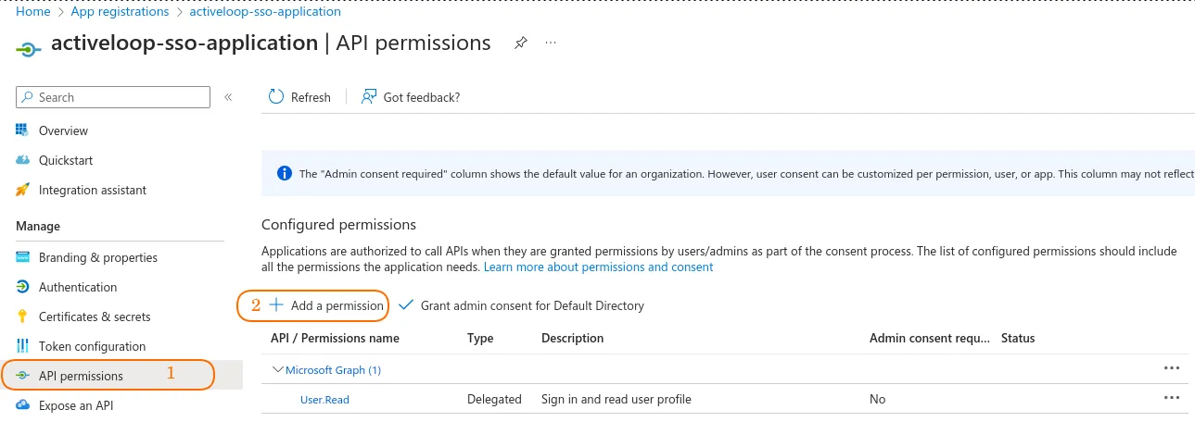Open the Got feedback? option

coord(411,97)
